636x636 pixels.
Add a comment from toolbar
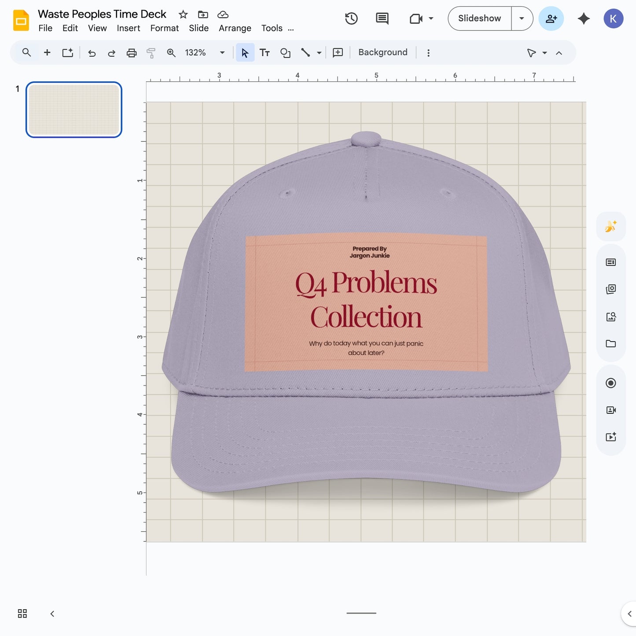(x=338, y=53)
